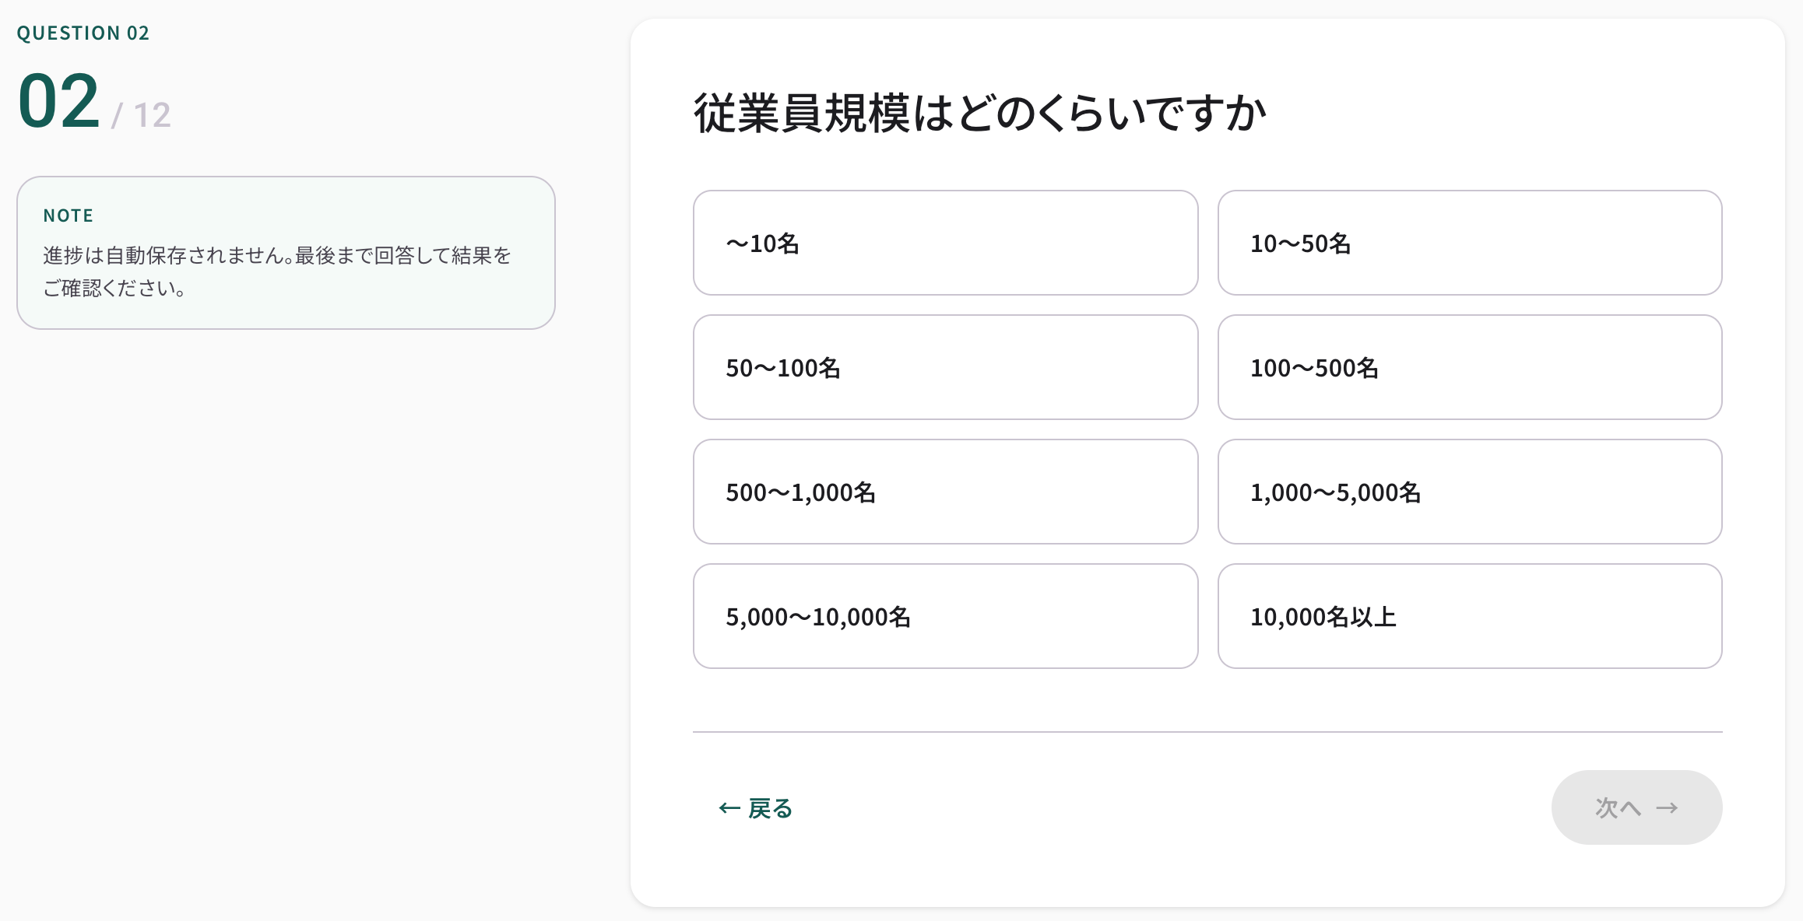Click the 従業員規模はどのくらいですか heading

click(x=979, y=114)
